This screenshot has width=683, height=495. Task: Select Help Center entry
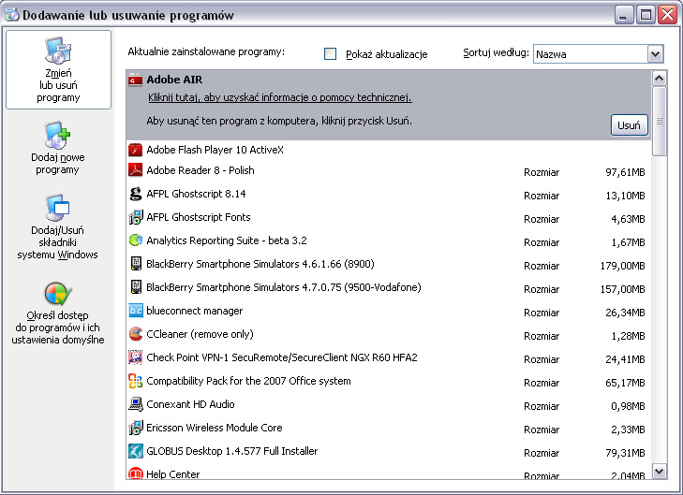389,473
